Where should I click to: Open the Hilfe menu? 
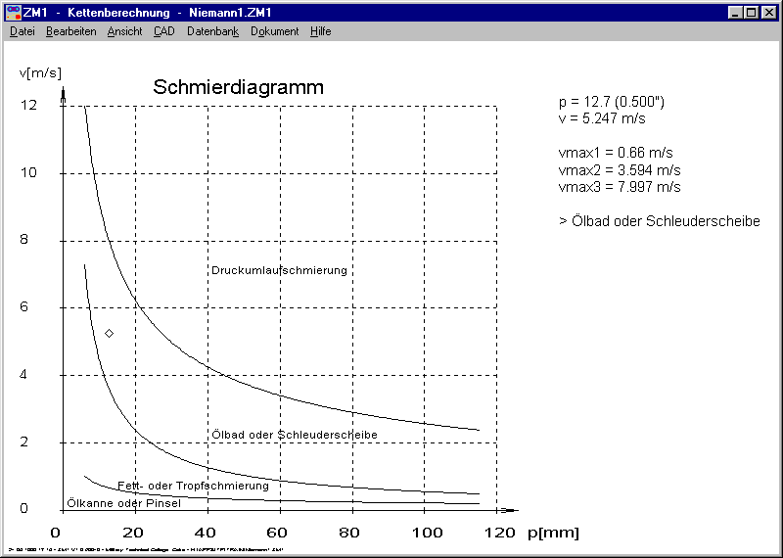point(320,31)
